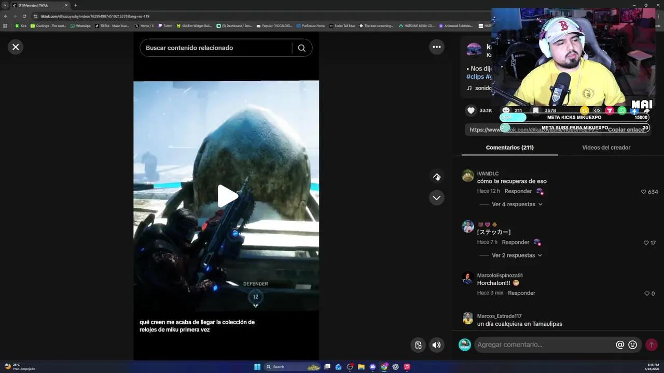Click the 'Buscar contenido relacionado' search field

point(215,48)
